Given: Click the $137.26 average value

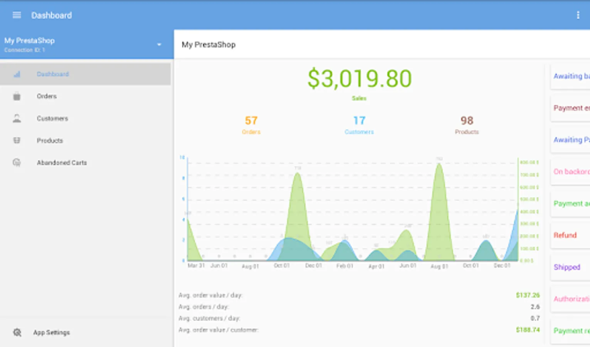Looking at the screenshot, I should coord(528,295).
